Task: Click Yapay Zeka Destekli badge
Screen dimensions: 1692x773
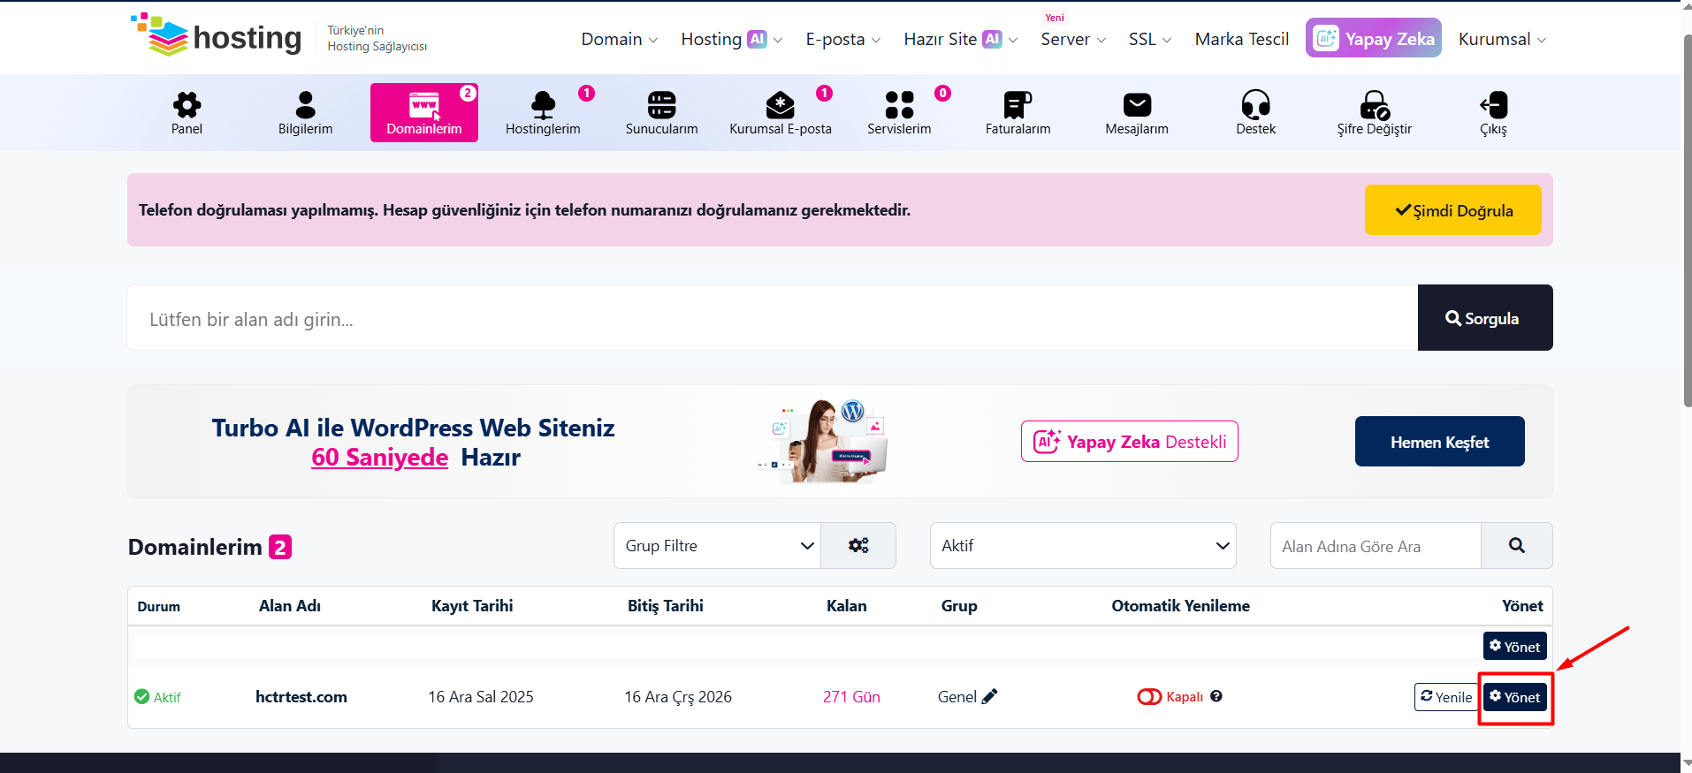Action: tap(1130, 442)
